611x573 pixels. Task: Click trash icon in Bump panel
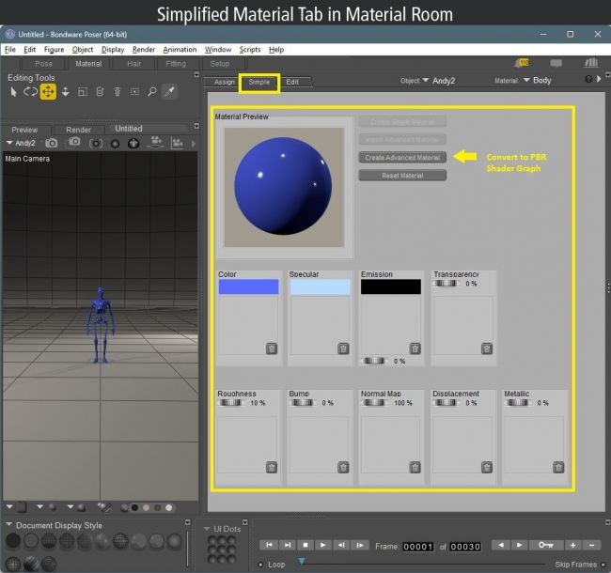click(x=343, y=467)
